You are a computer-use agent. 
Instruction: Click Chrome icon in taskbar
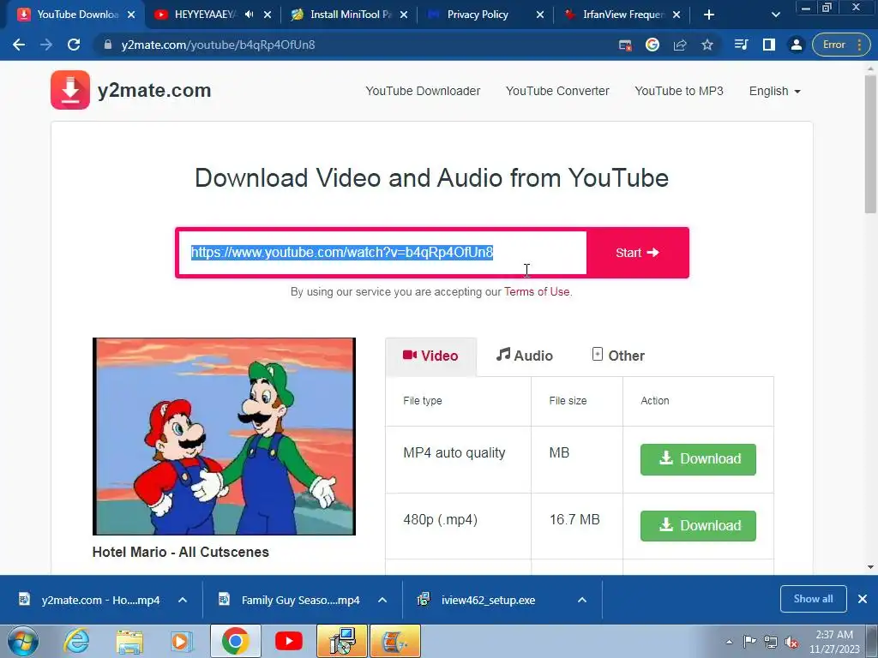(235, 641)
